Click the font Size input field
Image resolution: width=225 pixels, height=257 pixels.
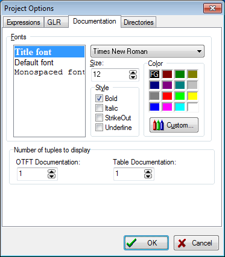coord(110,74)
